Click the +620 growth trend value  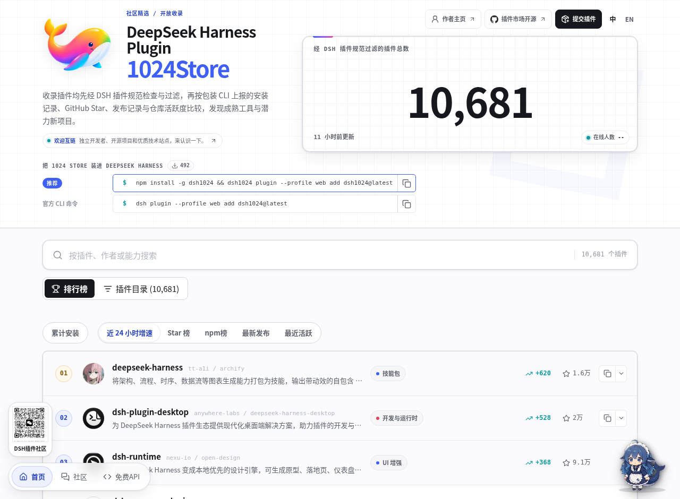coord(538,373)
